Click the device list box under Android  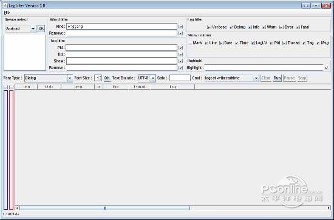coord(25,52)
